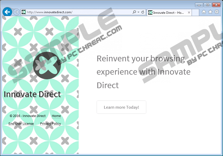
Task: Click the site favicon in address bar
Action: (x=24, y=12)
